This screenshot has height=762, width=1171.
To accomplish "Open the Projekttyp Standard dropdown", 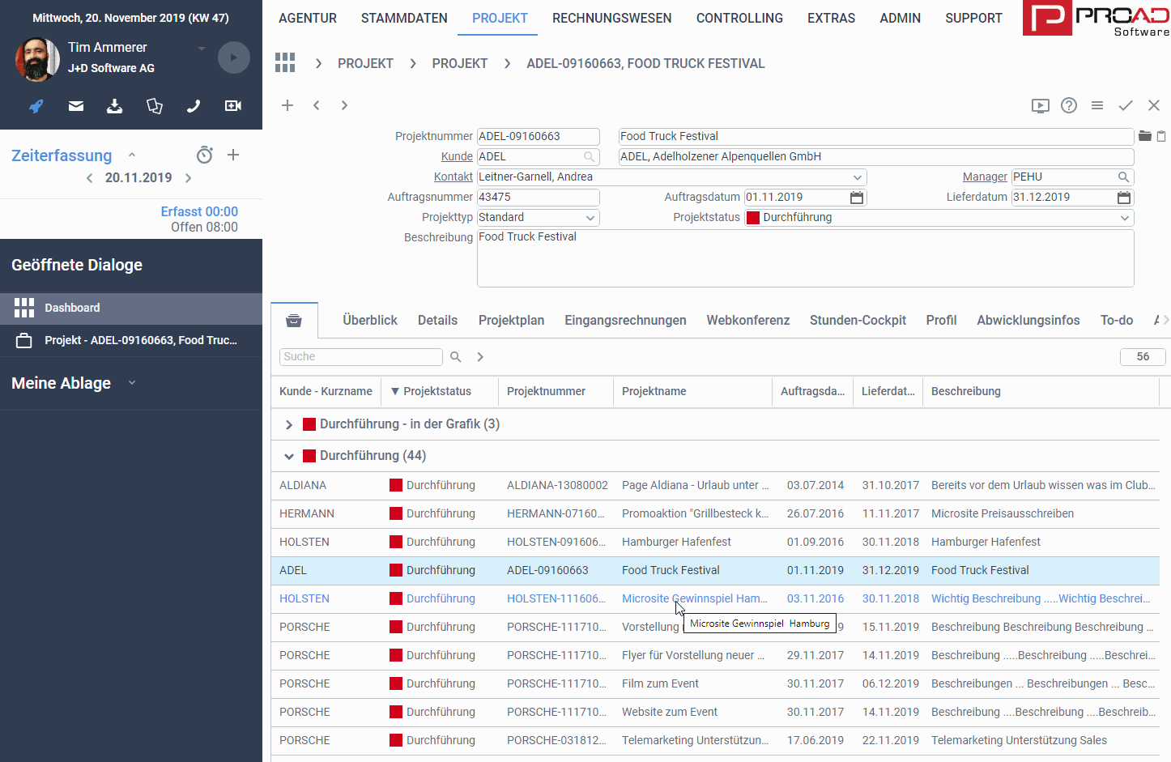I will tap(590, 218).
